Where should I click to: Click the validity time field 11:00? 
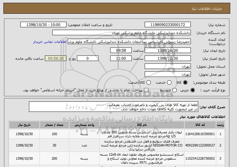click(x=121, y=59)
